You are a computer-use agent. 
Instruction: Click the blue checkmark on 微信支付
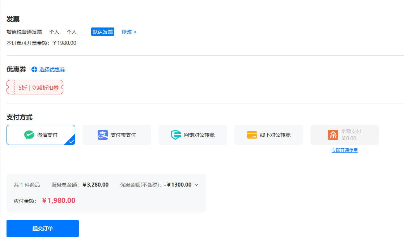[x=71, y=141]
